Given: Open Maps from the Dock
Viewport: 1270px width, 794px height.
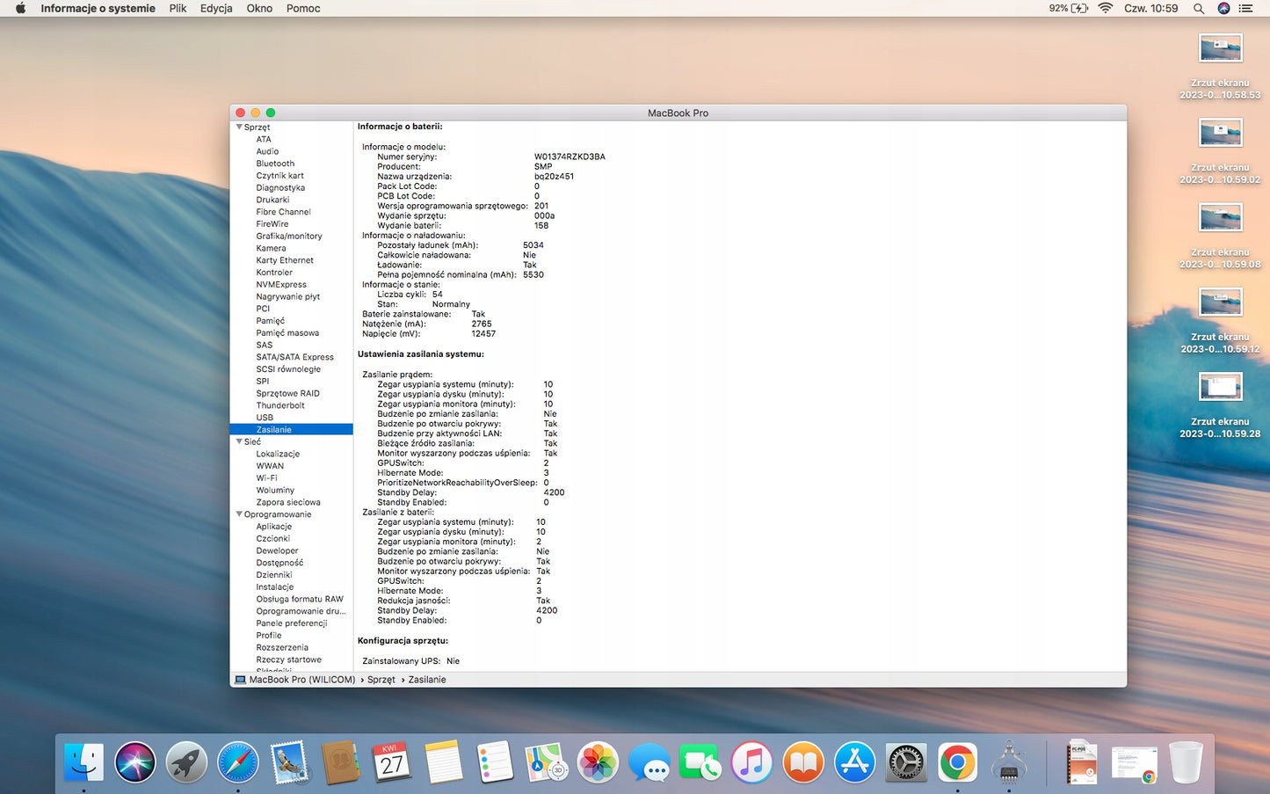Looking at the screenshot, I should [546, 761].
